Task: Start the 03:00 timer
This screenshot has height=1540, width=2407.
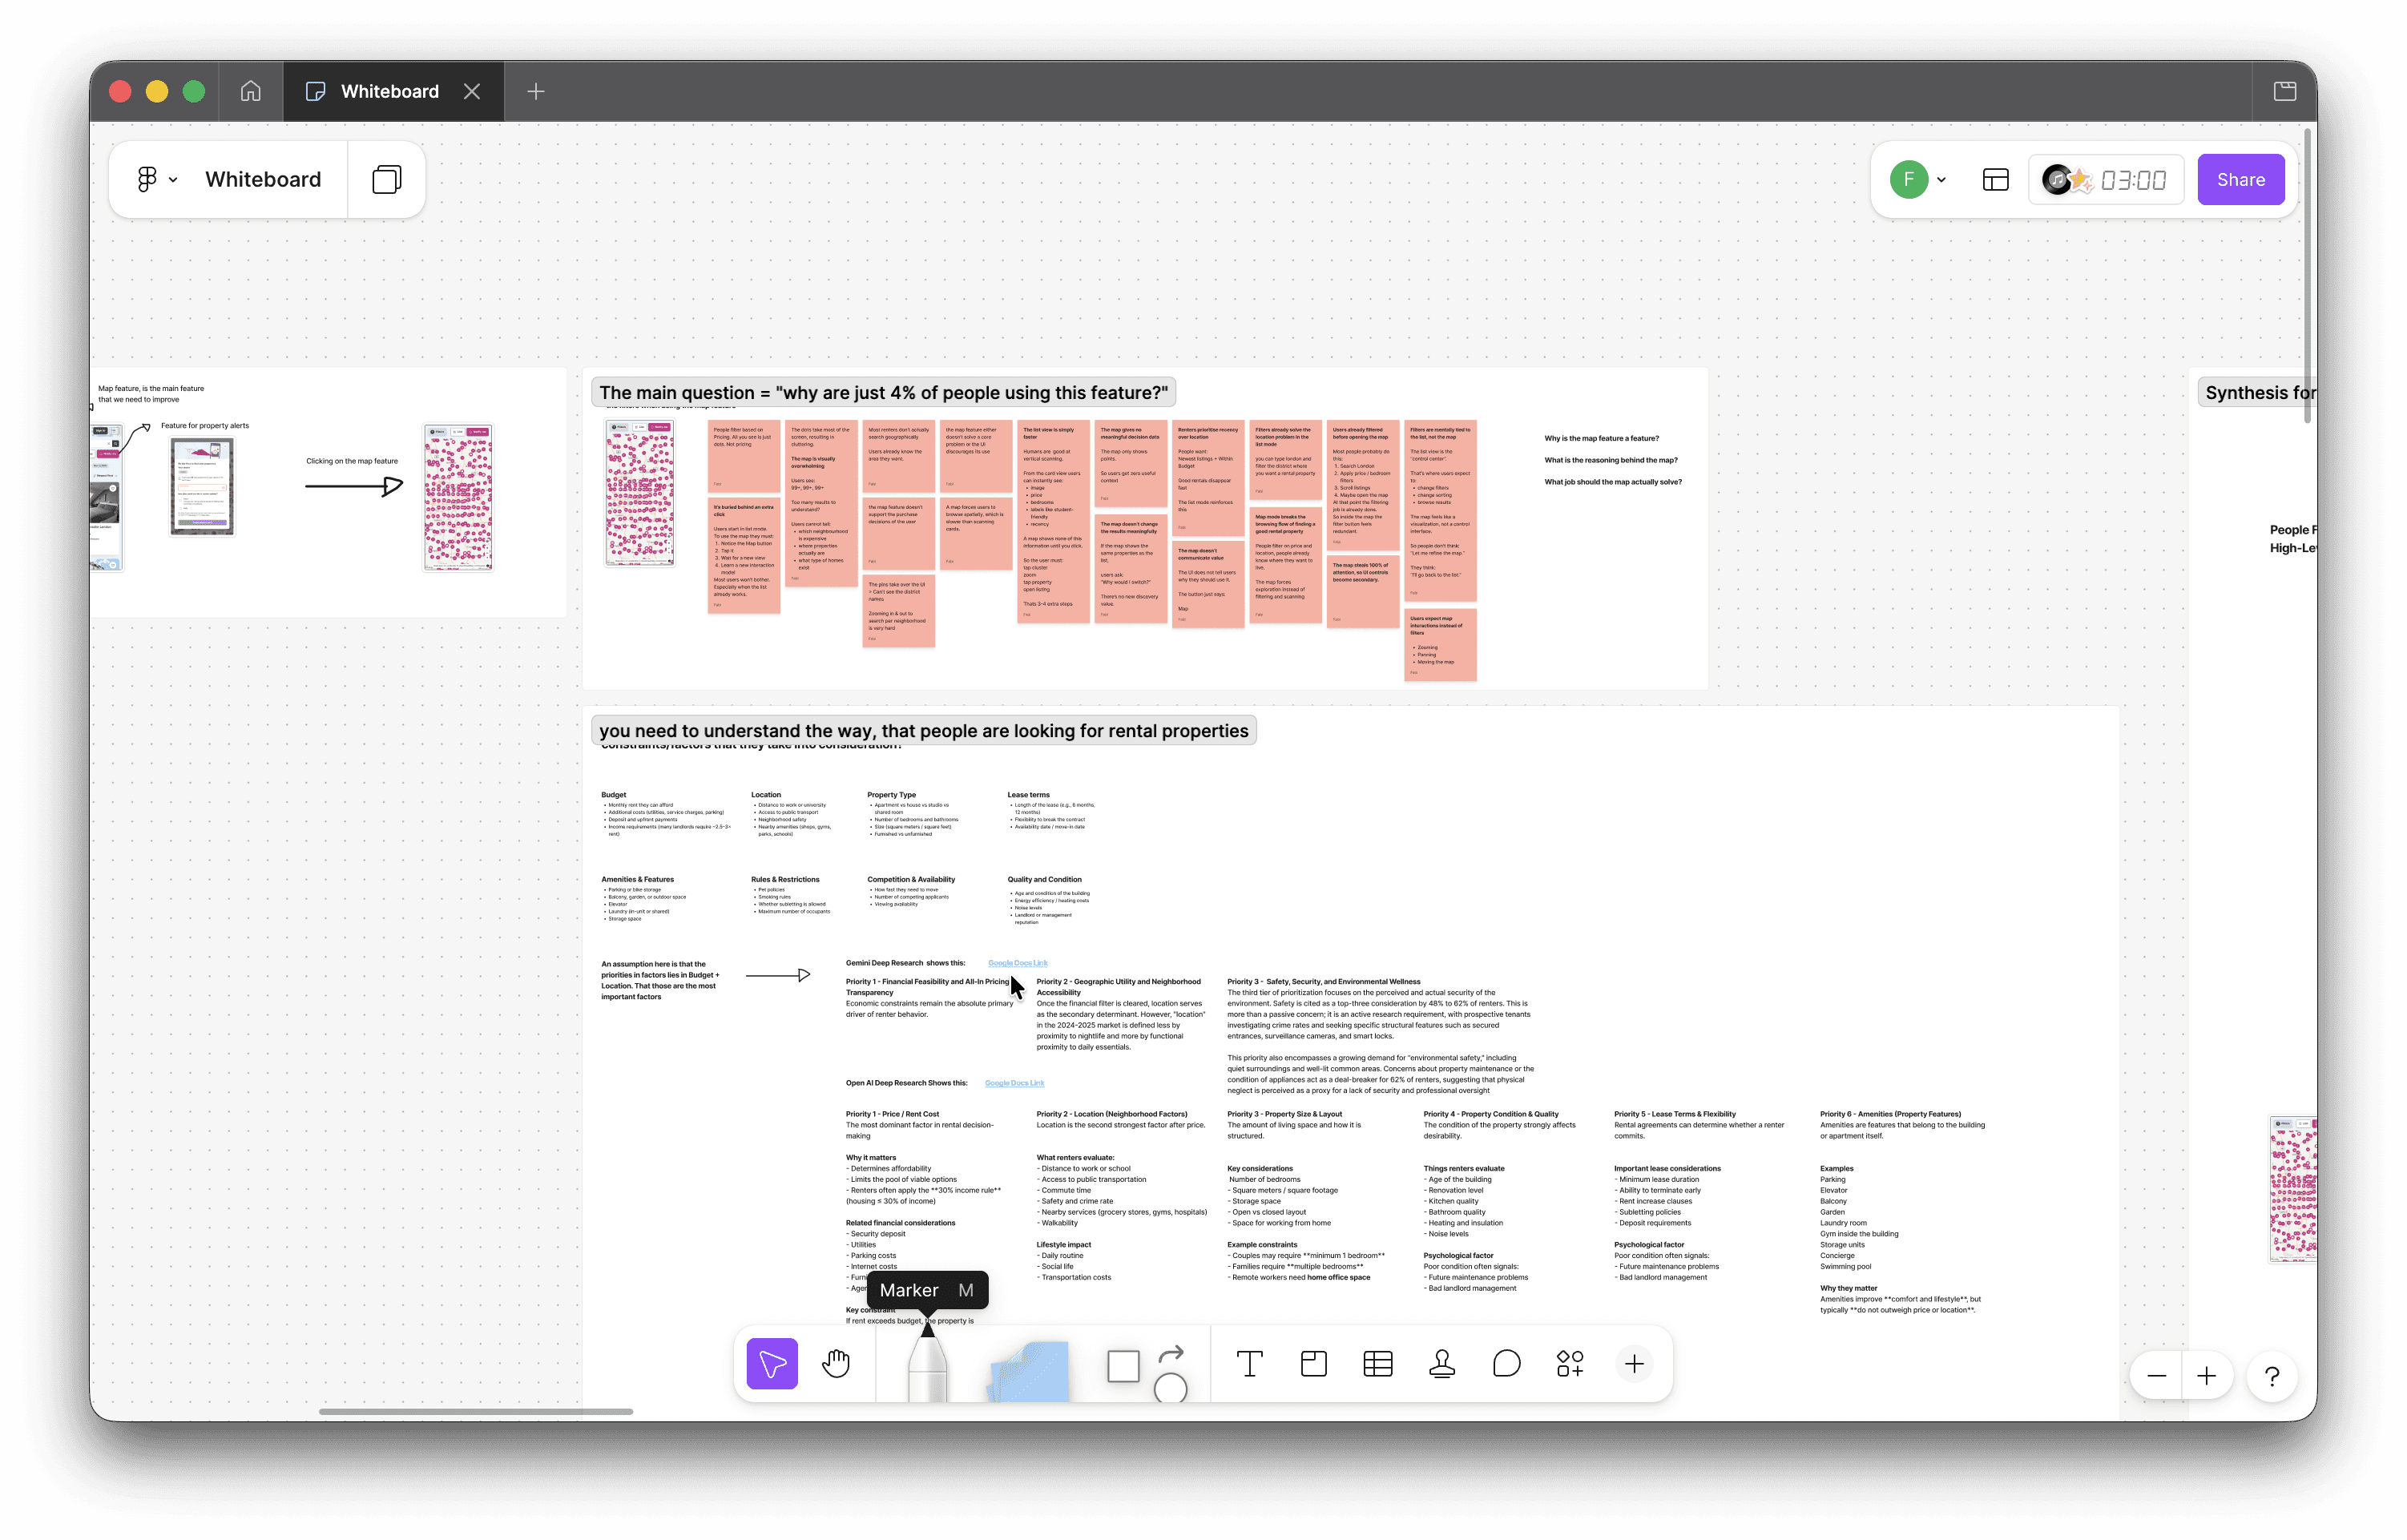Action: click(2133, 180)
